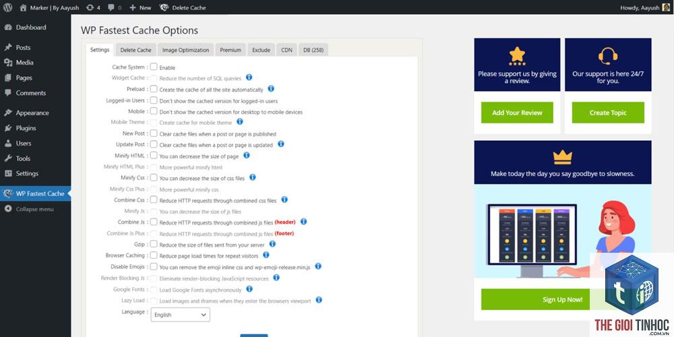Viewport: 674px width, 337px height.
Task: Check the Combine Js checkbox
Action: (154, 222)
